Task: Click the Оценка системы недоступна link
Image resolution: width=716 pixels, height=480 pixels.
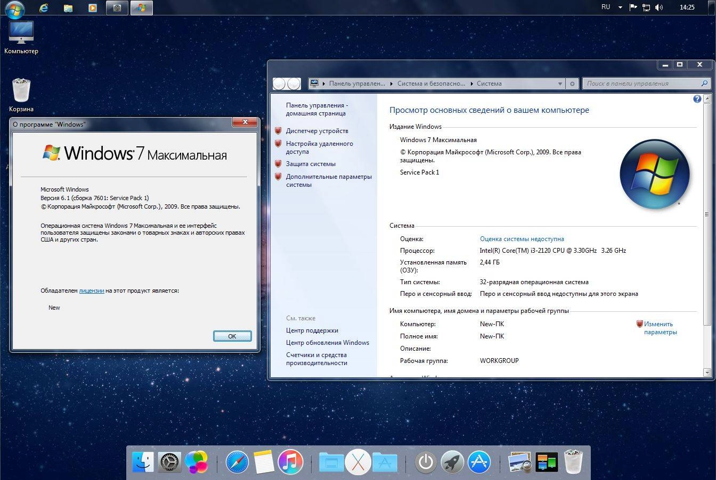Action: [522, 239]
